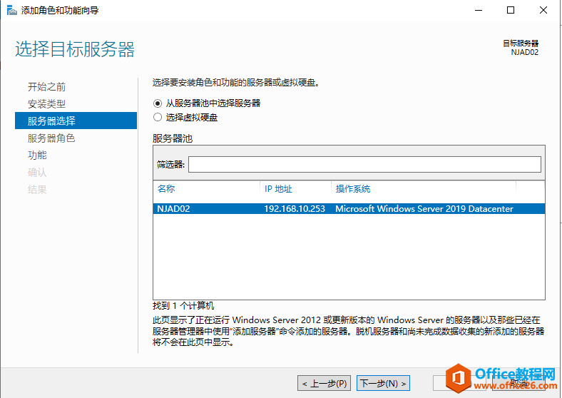The width and height of the screenshot is (562, 398).
Task: Sort the server list by 名称 column
Action: (205, 189)
